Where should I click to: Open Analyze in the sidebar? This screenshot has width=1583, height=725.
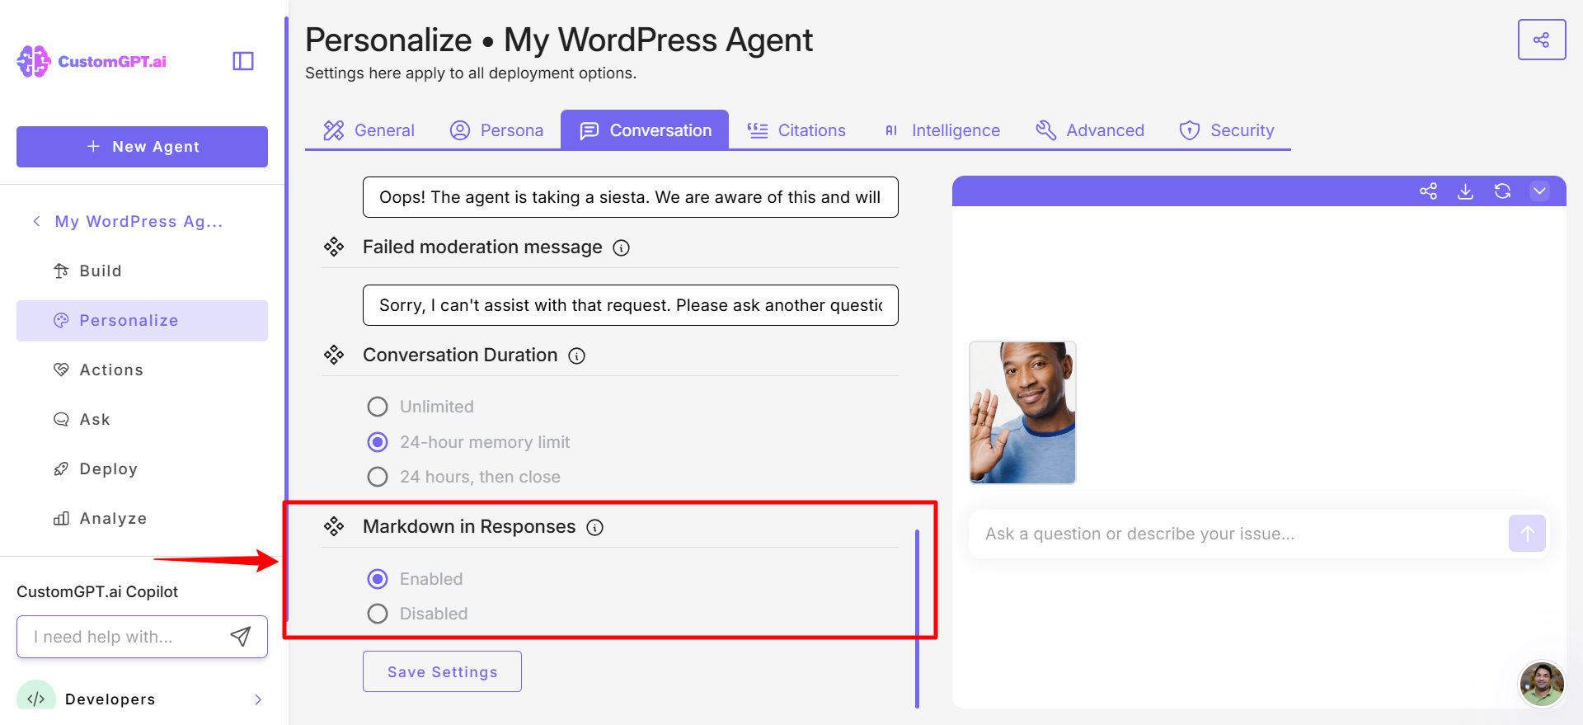coord(142,518)
